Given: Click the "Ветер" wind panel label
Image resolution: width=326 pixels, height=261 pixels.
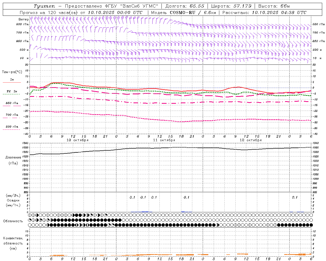Looking at the screenshot, I should click(x=23, y=19).
